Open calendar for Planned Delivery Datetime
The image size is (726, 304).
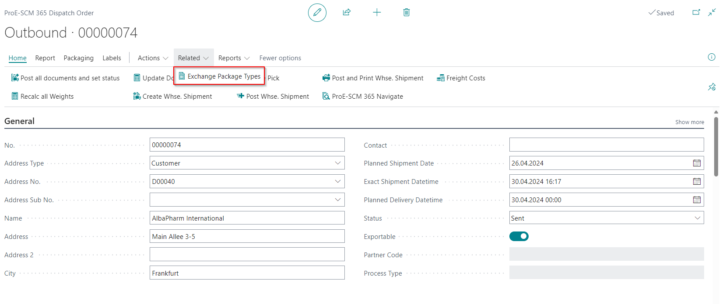pyautogui.click(x=697, y=200)
